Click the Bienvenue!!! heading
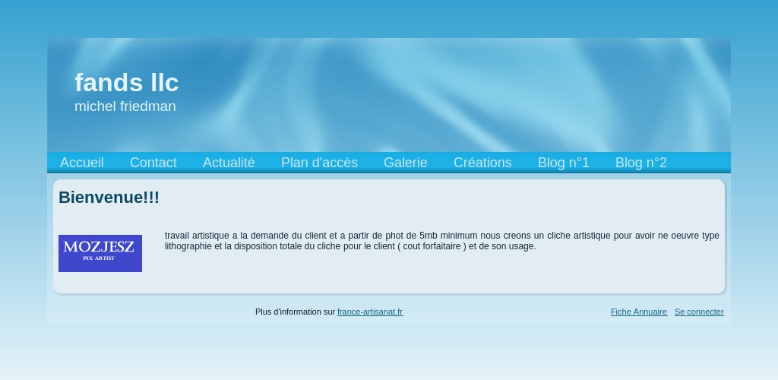The image size is (778, 380). pos(109,198)
